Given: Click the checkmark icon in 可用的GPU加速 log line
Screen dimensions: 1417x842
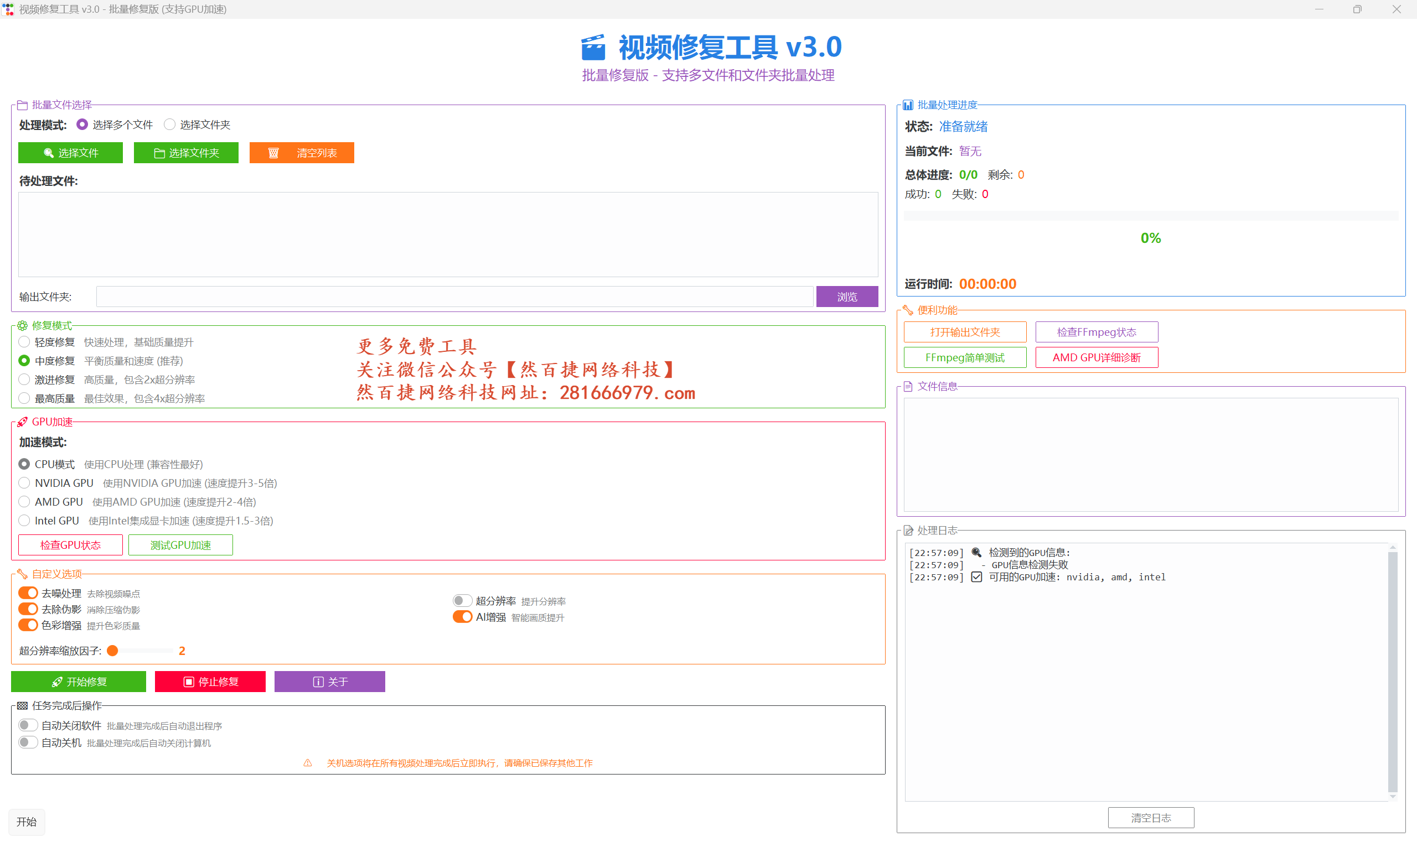Looking at the screenshot, I should 976,577.
